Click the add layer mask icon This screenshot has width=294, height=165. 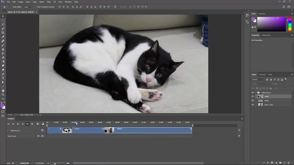tap(272, 163)
